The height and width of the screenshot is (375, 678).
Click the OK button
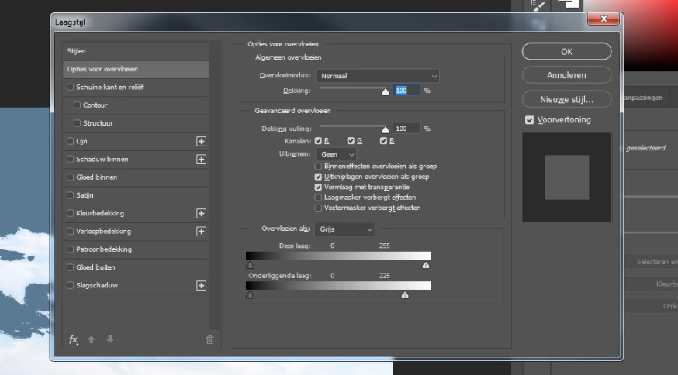tap(566, 52)
